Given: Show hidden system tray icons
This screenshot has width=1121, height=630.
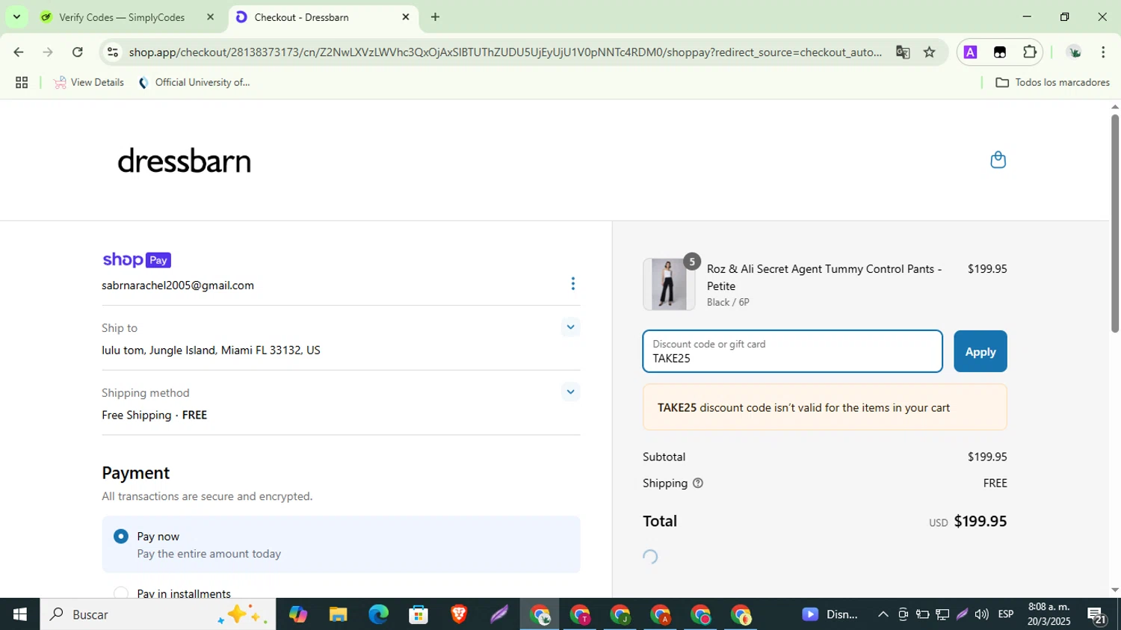Looking at the screenshot, I should [x=883, y=614].
